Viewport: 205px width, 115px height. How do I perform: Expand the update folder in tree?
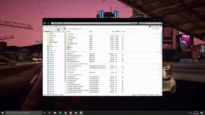[46, 46]
